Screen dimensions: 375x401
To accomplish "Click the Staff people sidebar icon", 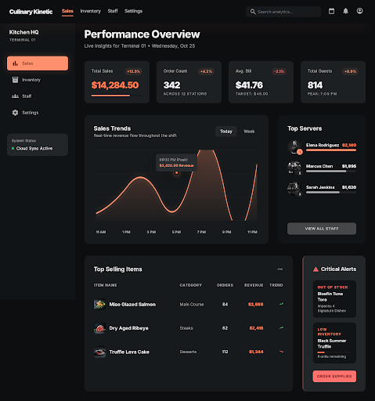I will [x=15, y=96].
